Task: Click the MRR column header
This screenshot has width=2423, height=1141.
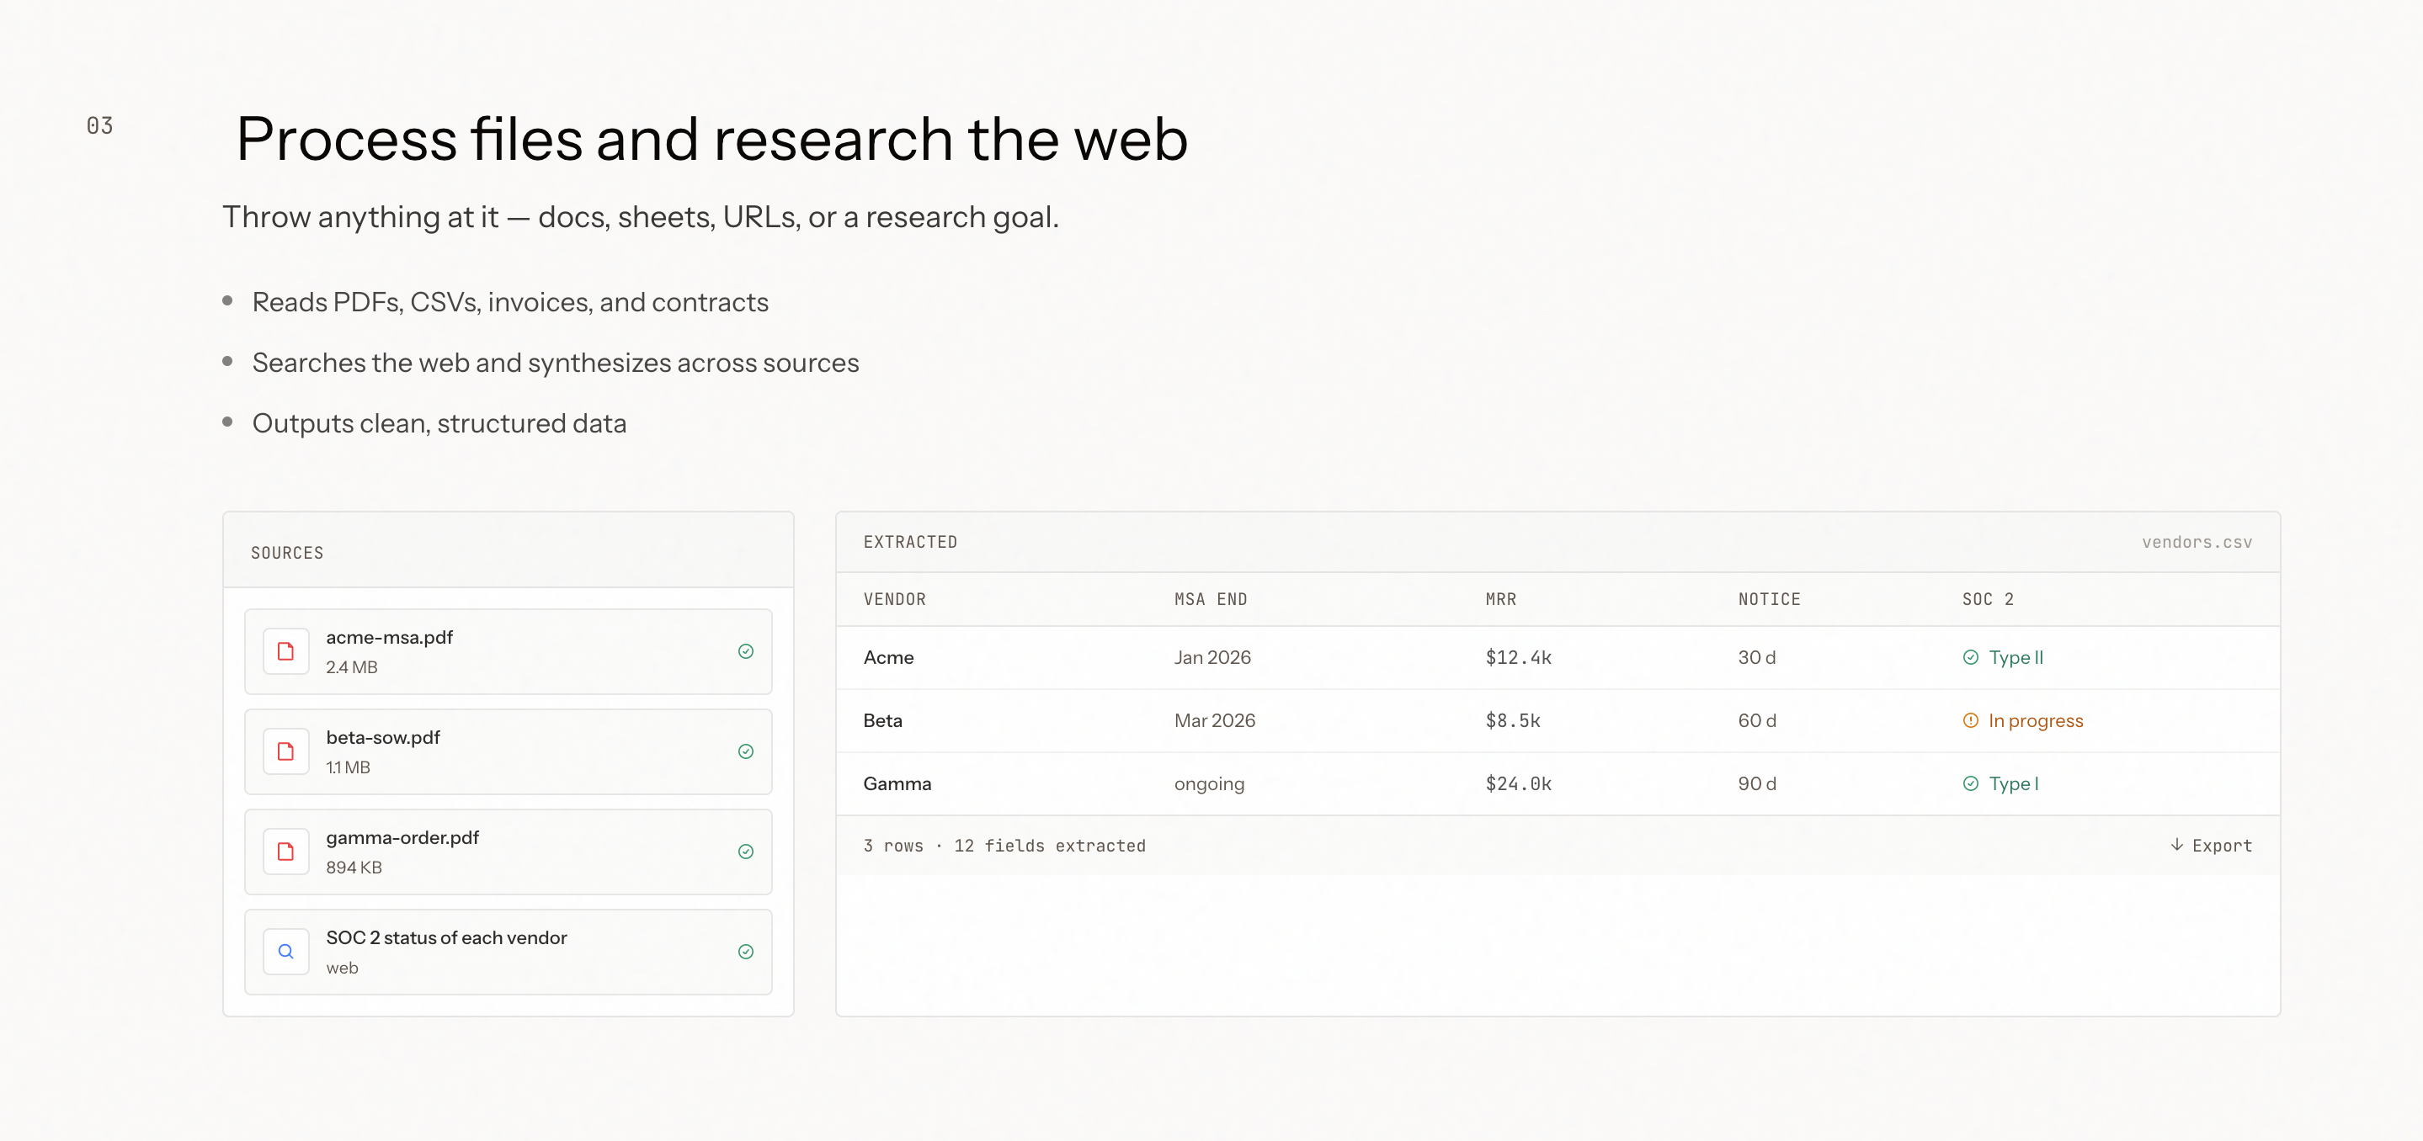Action: point(1500,600)
